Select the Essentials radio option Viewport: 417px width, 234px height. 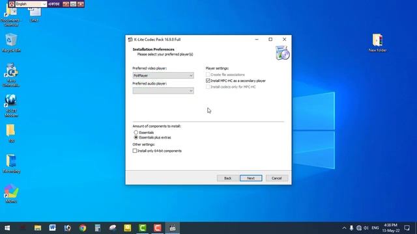136,133
